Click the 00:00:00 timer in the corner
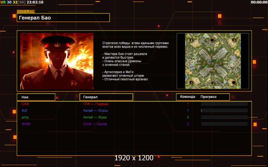Viewport: 268px width, 167px height. pos(259,2)
